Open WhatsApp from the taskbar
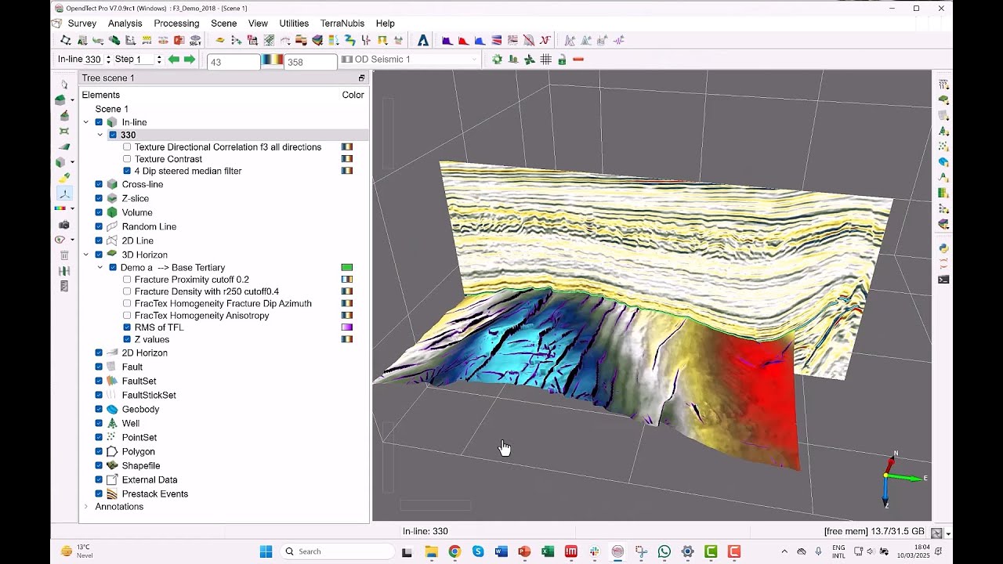 pyautogui.click(x=664, y=551)
